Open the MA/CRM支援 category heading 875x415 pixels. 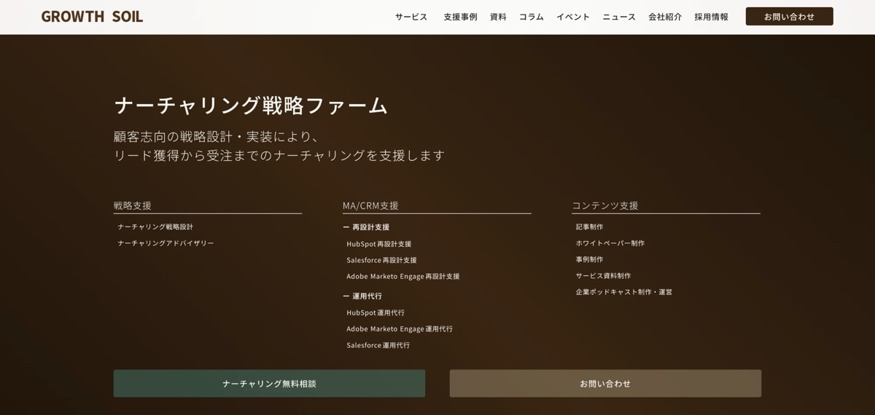tap(370, 205)
